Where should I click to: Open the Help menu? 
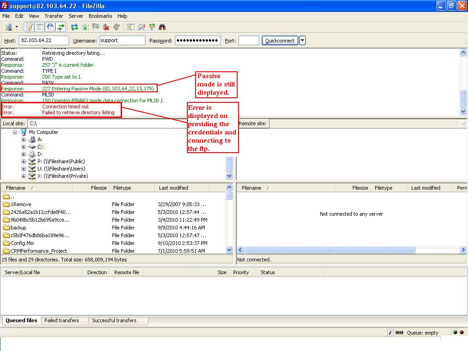[122, 16]
